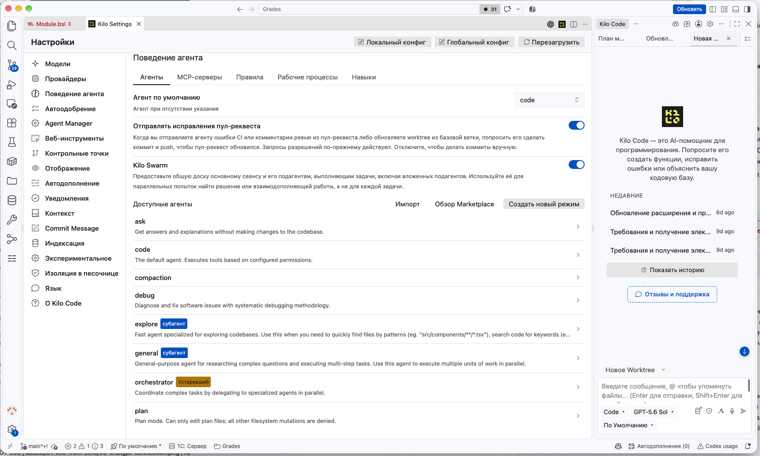Toggle bottom panel layout icon in title bar

(x=736, y=9)
